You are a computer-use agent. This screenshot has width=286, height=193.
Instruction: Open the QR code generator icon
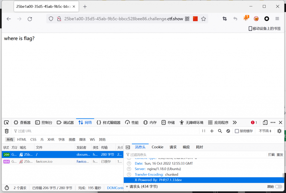(x=187, y=19)
